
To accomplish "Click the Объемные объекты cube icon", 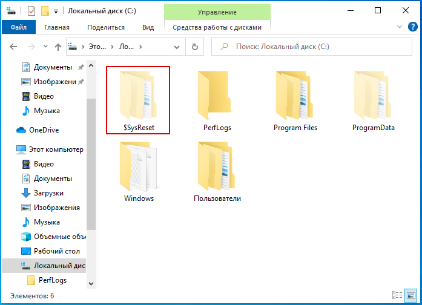I will (26, 237).
